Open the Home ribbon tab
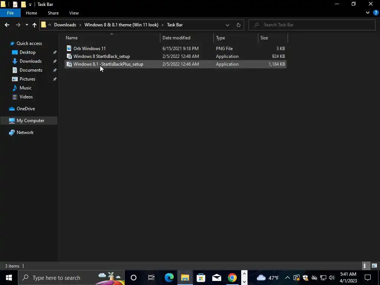This screenshot has height=285, width=380. pyautogui.click(x=32, y=13)
